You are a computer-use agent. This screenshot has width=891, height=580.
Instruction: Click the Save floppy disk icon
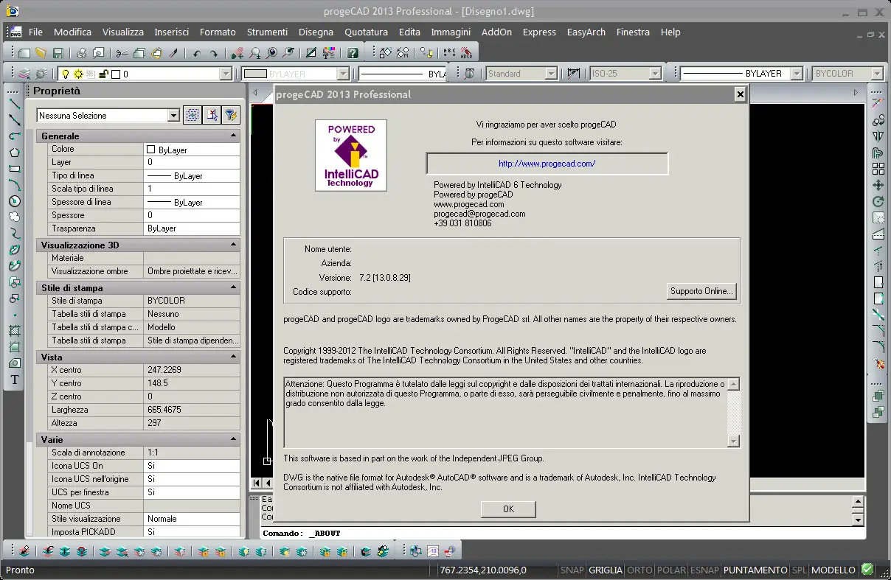pos(58,53)
